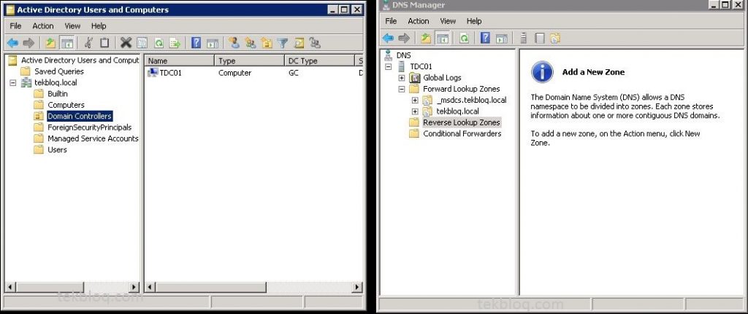The image size is (748, 314).
Task: Refresh the Active Directory view
Action: point(159,43)
